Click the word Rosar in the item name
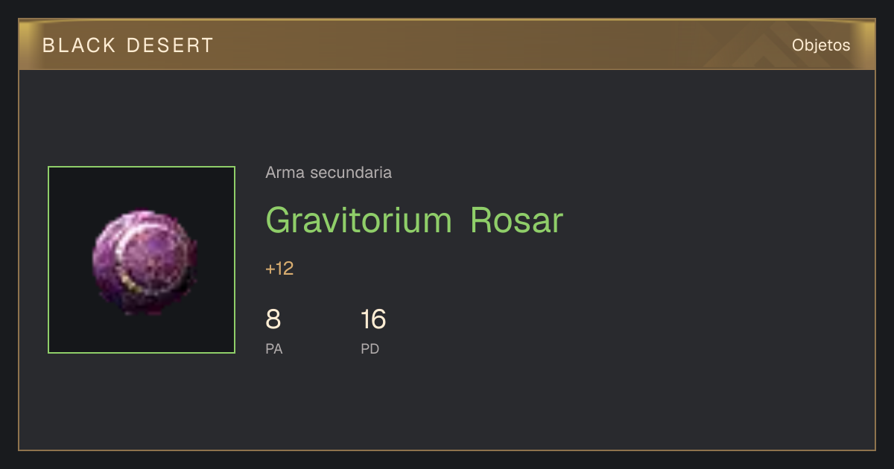 tap(517, 220)
